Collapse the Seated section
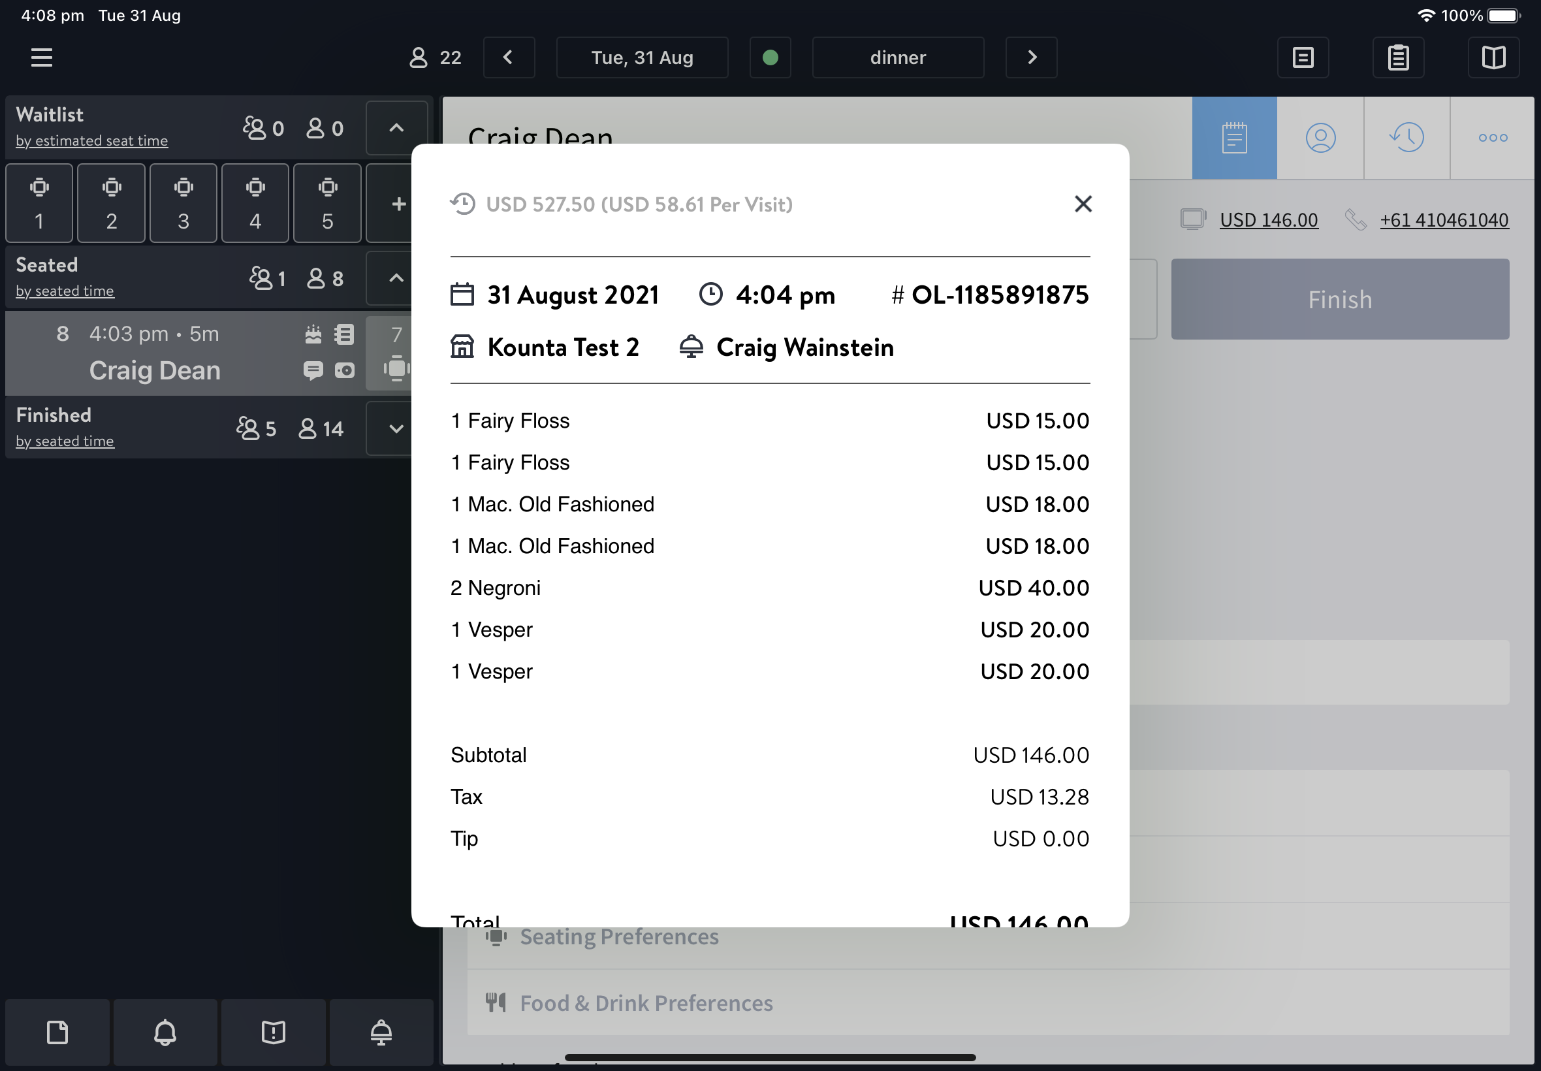Image resolution: width=1541 pixels, height=1071 pixels. (396, 278)
